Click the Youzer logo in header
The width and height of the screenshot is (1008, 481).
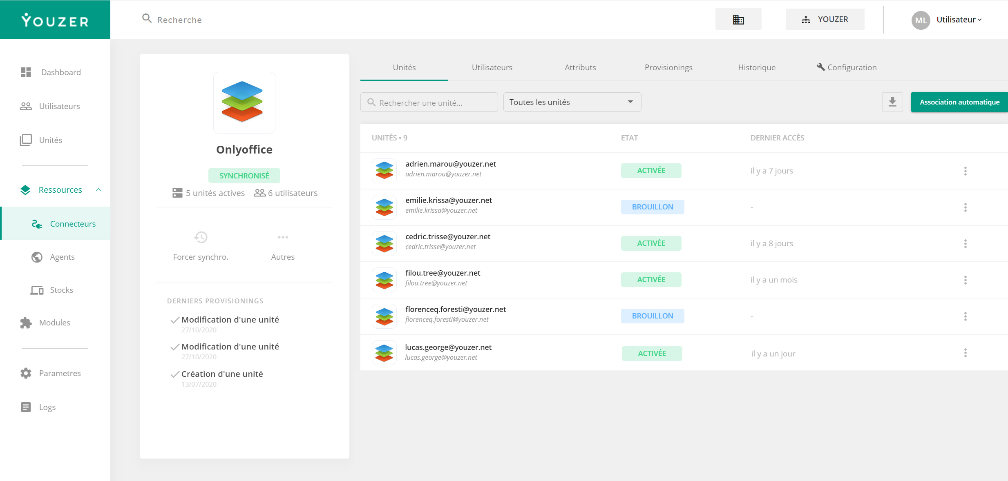[55, 20]
